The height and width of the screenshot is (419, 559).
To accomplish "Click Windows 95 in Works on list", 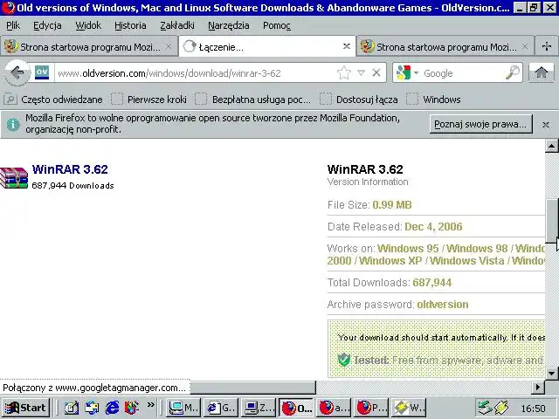I will click(x=408, y=248).
